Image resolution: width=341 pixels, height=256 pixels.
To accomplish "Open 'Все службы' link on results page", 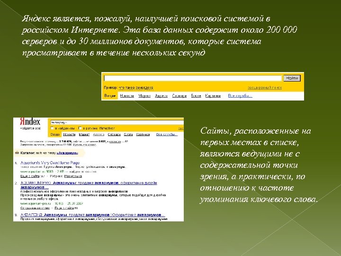I will point(167,135).
